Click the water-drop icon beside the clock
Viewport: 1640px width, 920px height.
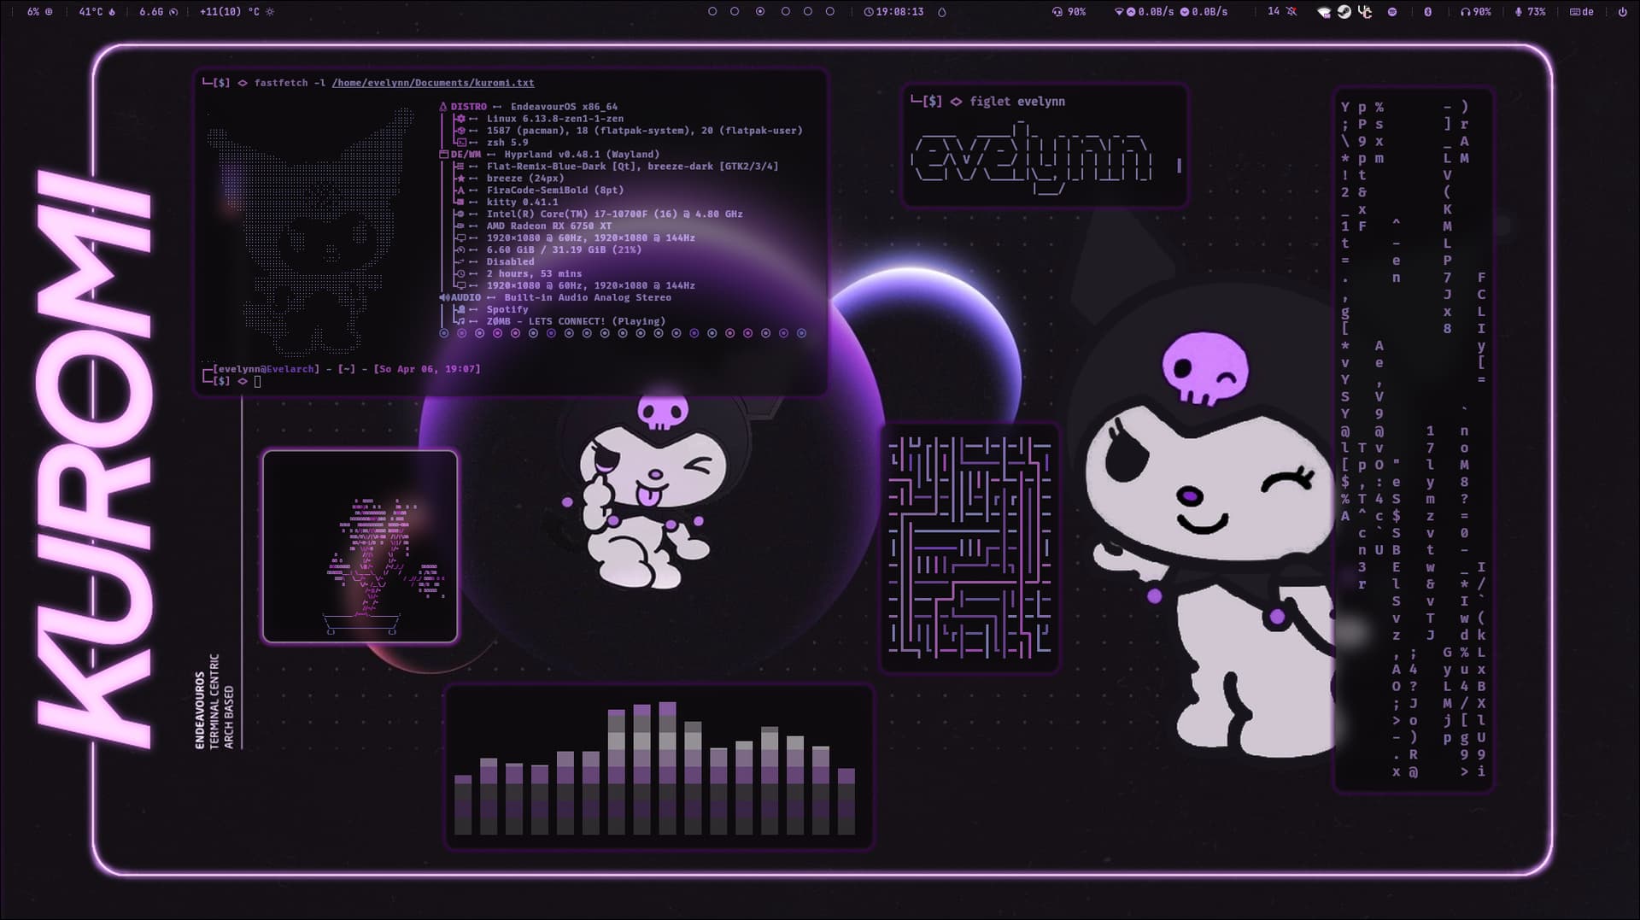tap(942, 12)
